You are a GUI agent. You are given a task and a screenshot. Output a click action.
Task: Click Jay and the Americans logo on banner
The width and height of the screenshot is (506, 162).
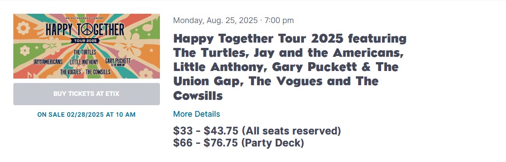[48, 62]
